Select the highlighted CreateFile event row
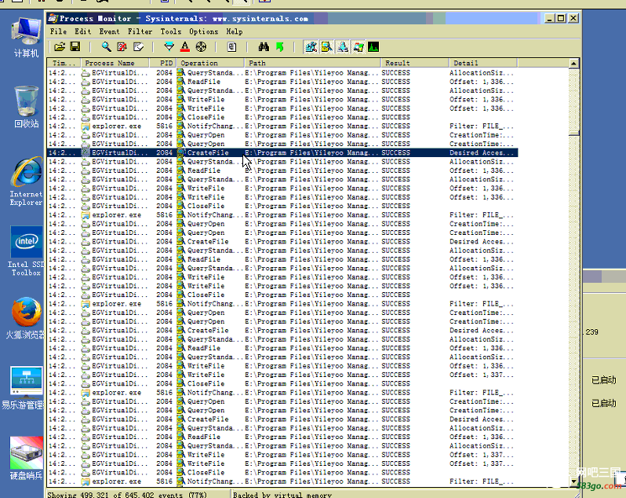The width and height of the screenshot is (626, 498). pyautogui.click(x=282, y=152)
